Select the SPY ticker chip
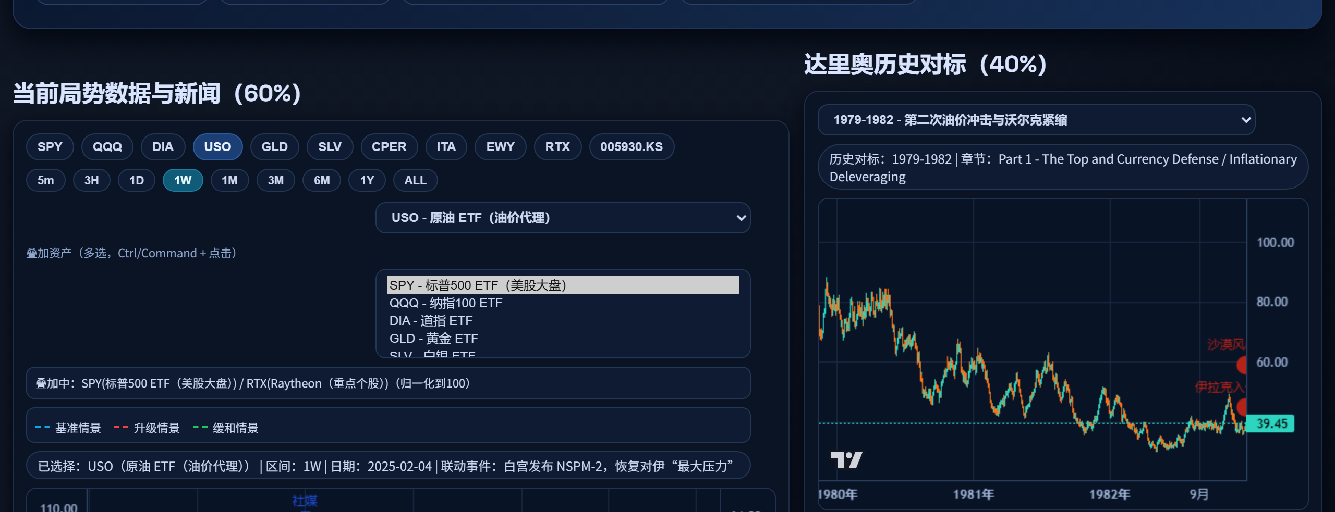This screenshot has width=1335, height=512. tap(50, 147)
